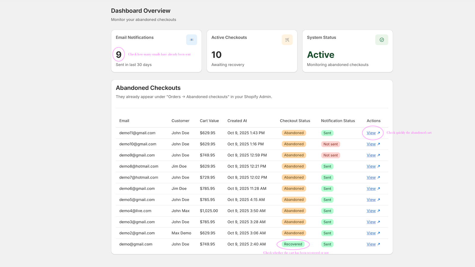
Task: Click the Cart Value column header
Action: tap(209, 121)
